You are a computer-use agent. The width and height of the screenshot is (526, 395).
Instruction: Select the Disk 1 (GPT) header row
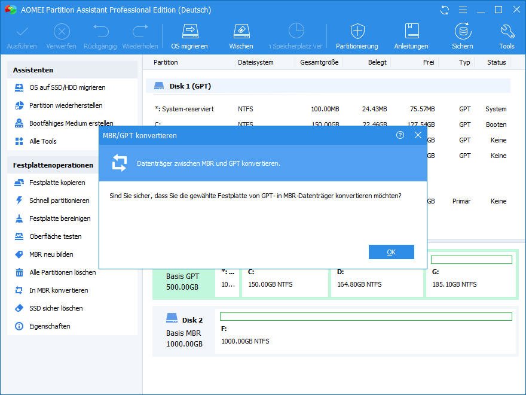tap(328, 86)
